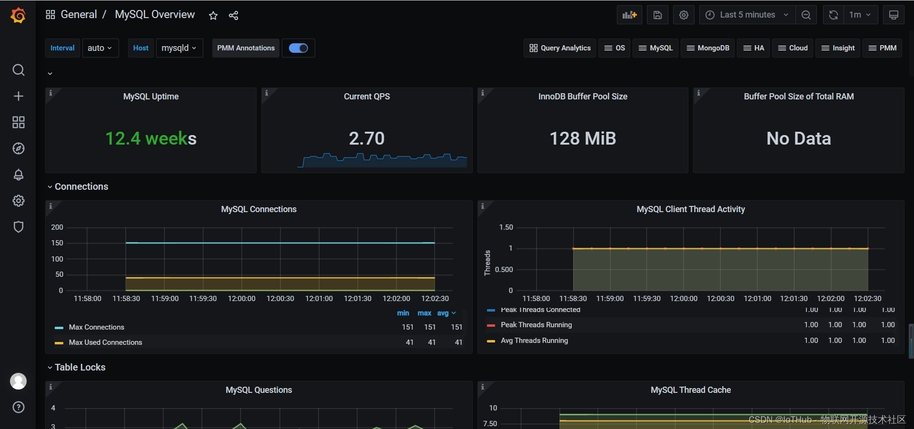Open Configuration gear in sidebar
This screenshot has width=914, height=429.
18,201
